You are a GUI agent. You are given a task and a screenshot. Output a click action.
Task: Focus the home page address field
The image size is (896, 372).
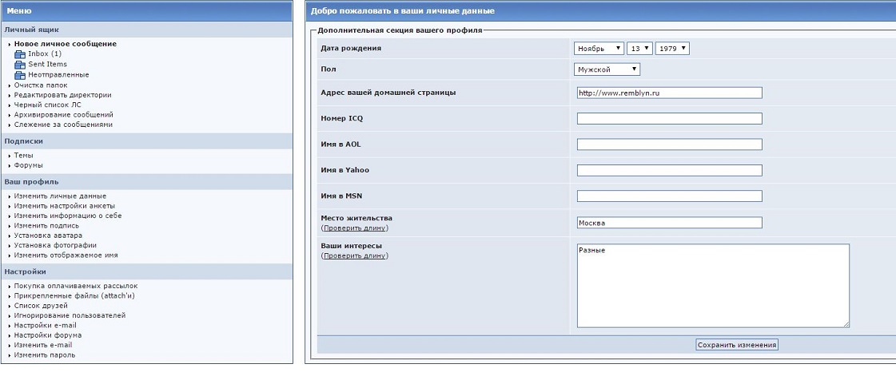coord(669,93)
